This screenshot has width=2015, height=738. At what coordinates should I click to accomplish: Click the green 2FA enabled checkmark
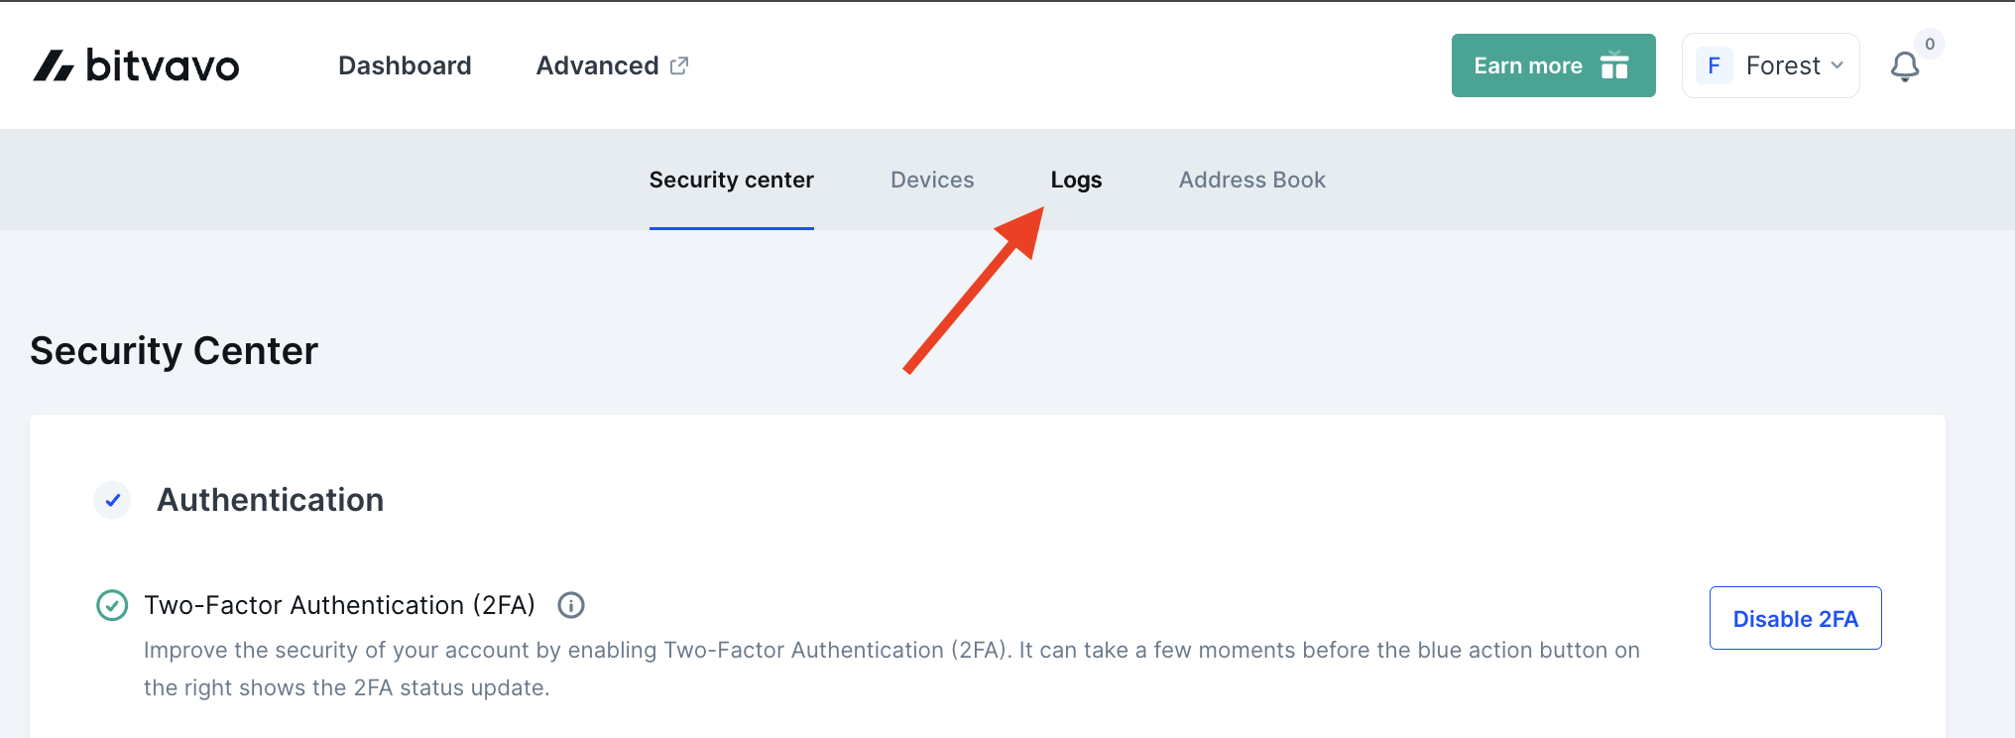tap(112, 605)
